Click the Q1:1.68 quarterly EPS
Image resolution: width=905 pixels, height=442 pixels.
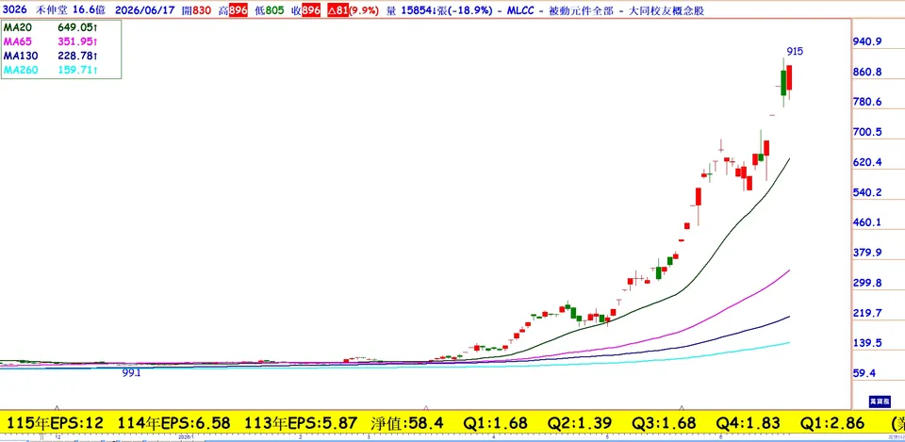(x=497, y=423)
